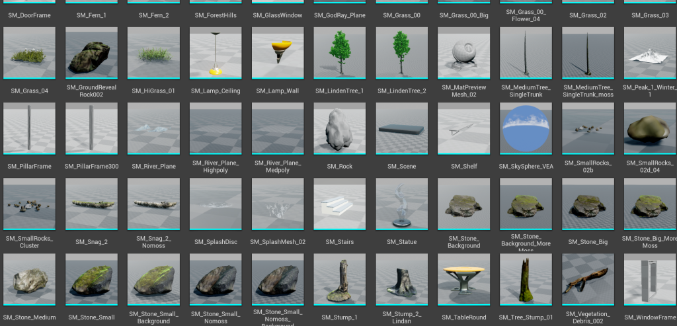
Task: Click the SM_PillarFrame300 asset
Action: click(x=91, y=128)
